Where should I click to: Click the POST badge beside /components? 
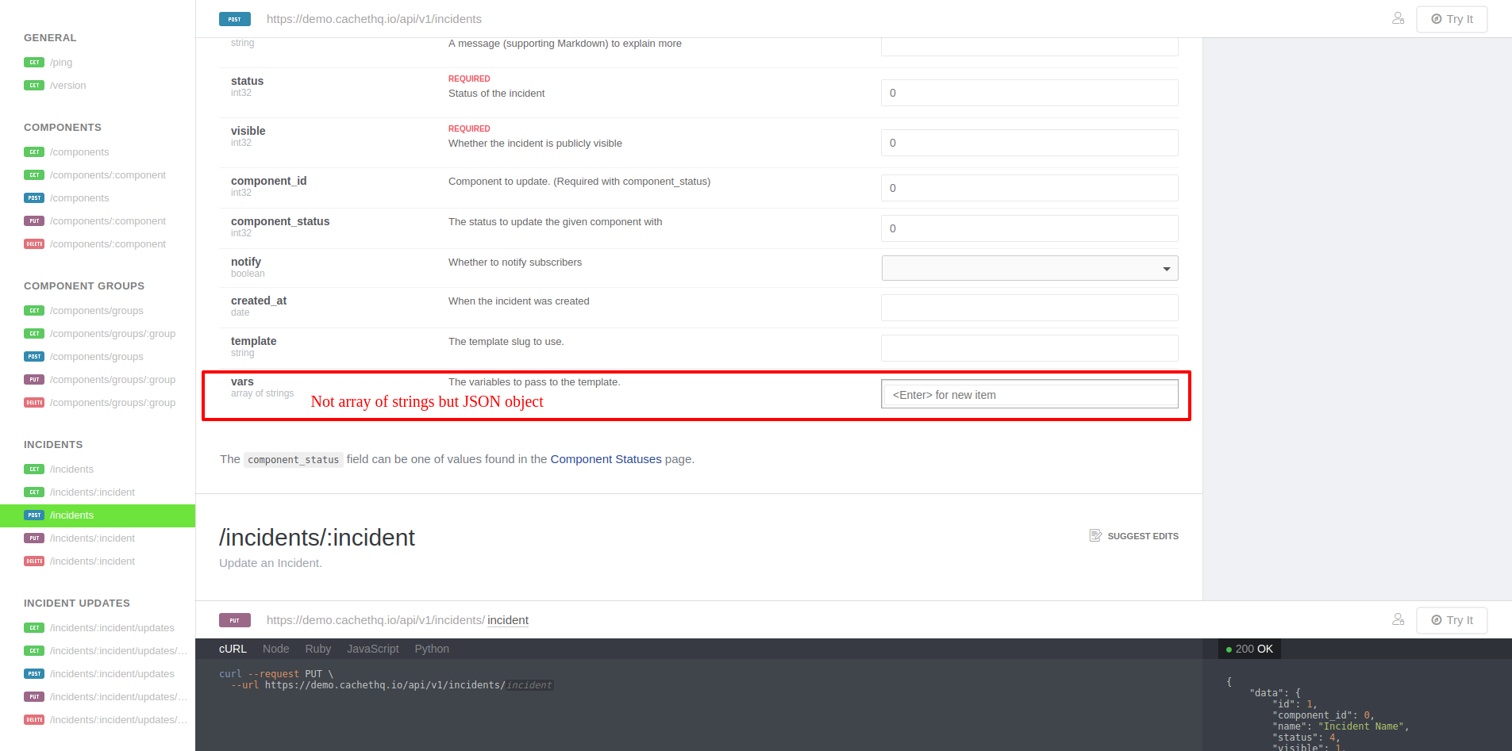coord(34,197)
